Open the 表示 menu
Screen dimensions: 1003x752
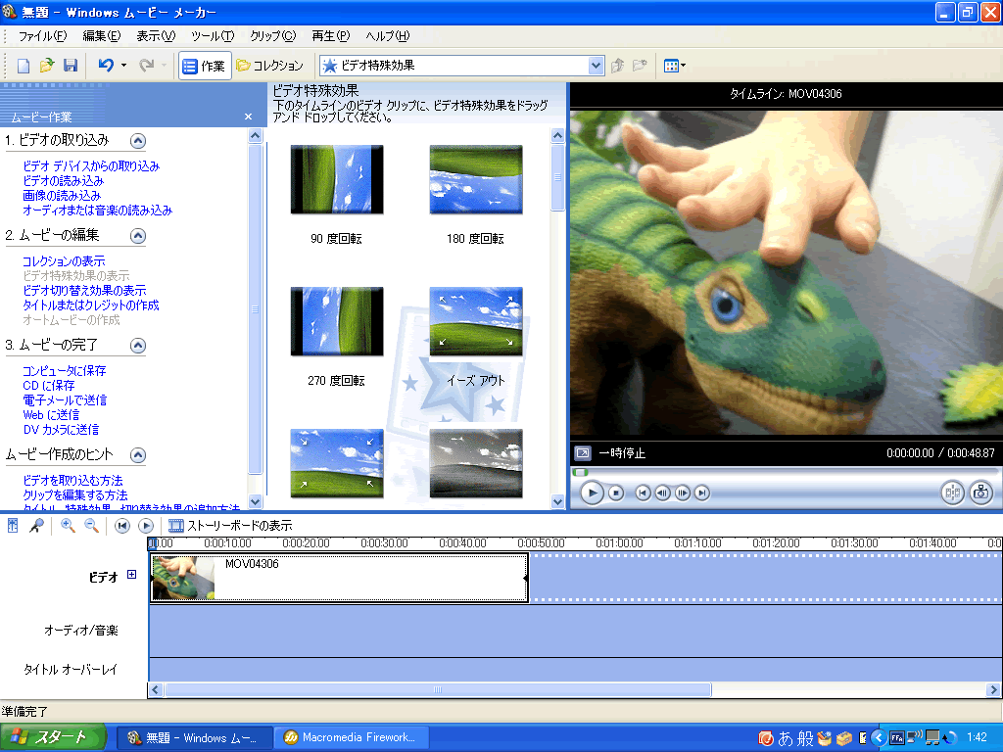click(156, 36)
